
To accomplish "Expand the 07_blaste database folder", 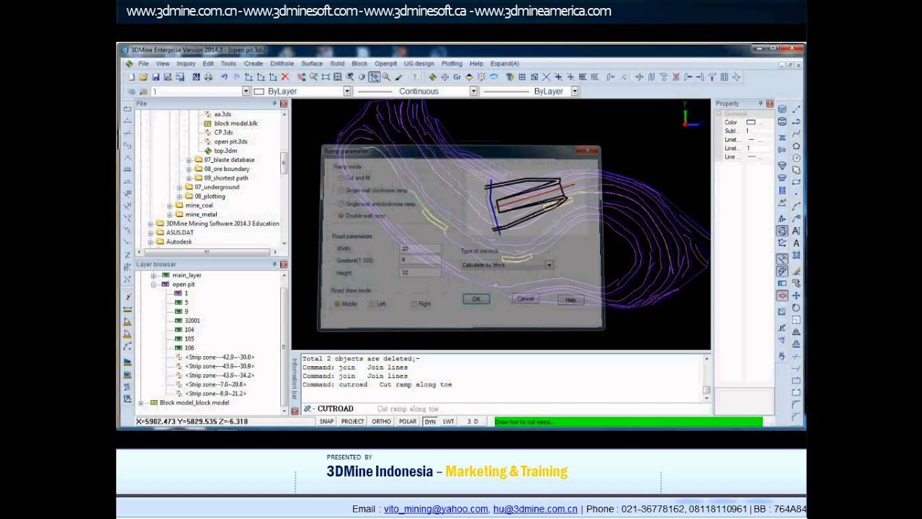I will pyautogui.click(x=189, y=160).
